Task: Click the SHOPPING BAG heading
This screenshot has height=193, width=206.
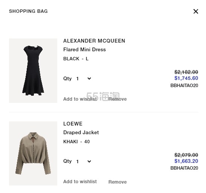Action: (28, 11)
